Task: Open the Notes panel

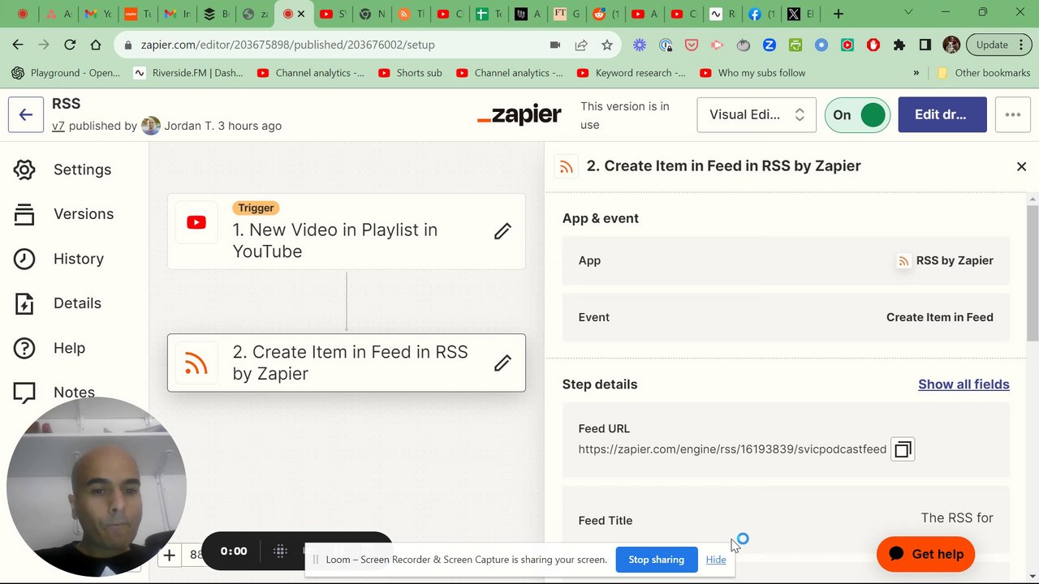Action: click(x=54, y=393)
